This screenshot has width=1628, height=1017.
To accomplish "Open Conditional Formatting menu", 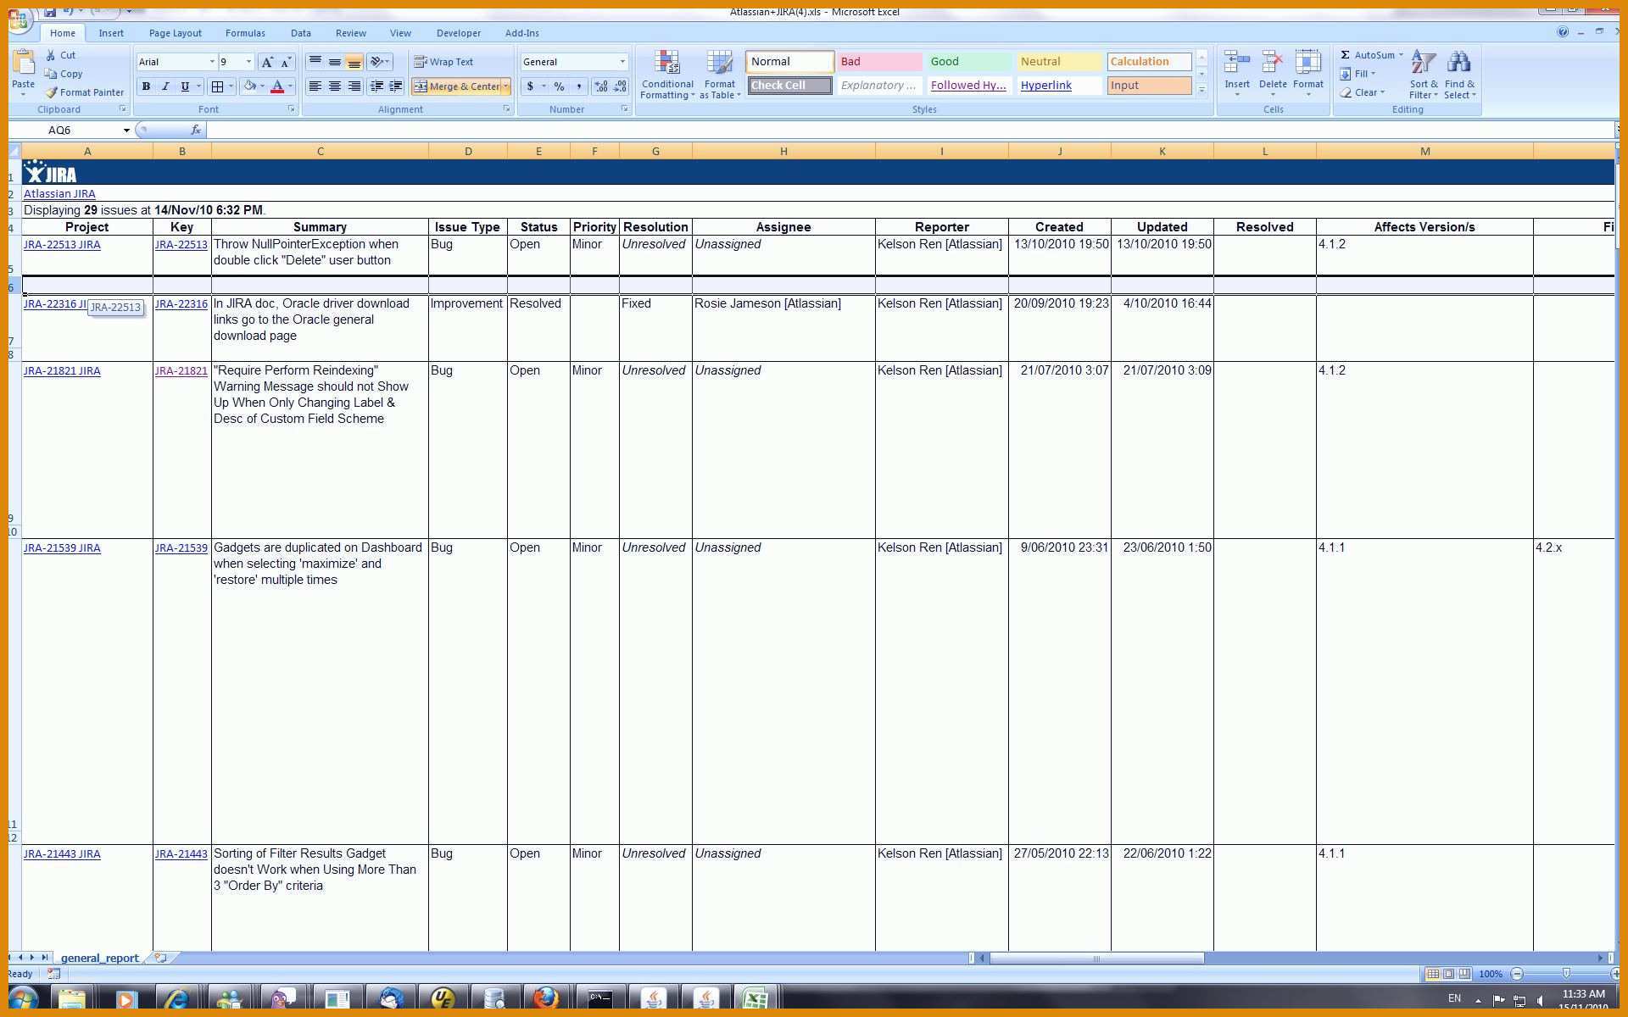I will click(x=667, y=75).
